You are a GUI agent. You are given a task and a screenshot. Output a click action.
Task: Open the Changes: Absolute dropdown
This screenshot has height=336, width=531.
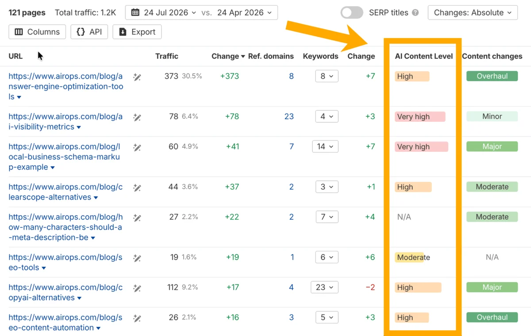473,12
